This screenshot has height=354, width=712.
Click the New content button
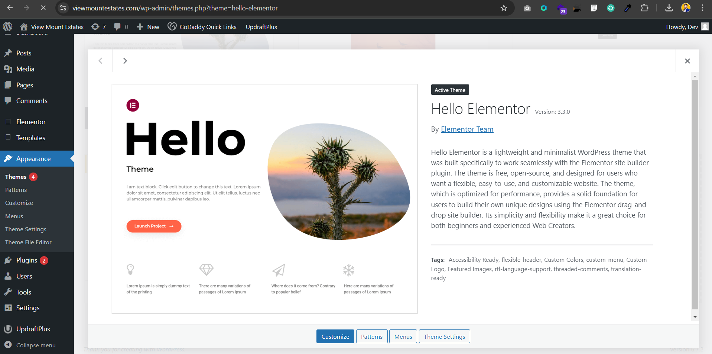[x=148, y=27]
